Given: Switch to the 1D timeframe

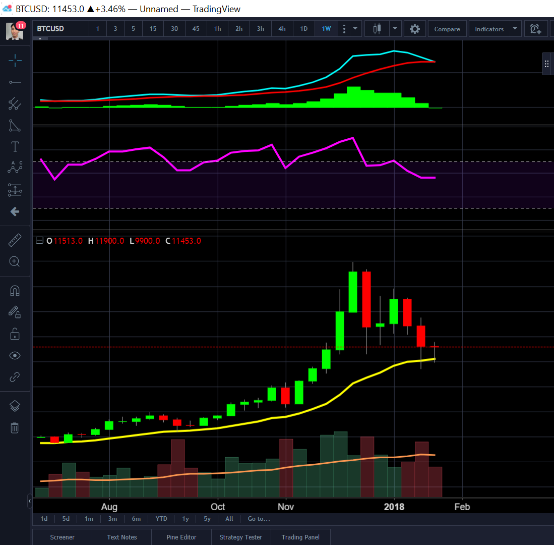Looking at the screenshot, I should 304,29.
